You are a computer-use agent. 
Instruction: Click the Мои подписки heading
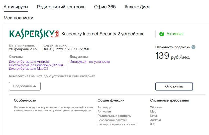(x=18, y=18)
